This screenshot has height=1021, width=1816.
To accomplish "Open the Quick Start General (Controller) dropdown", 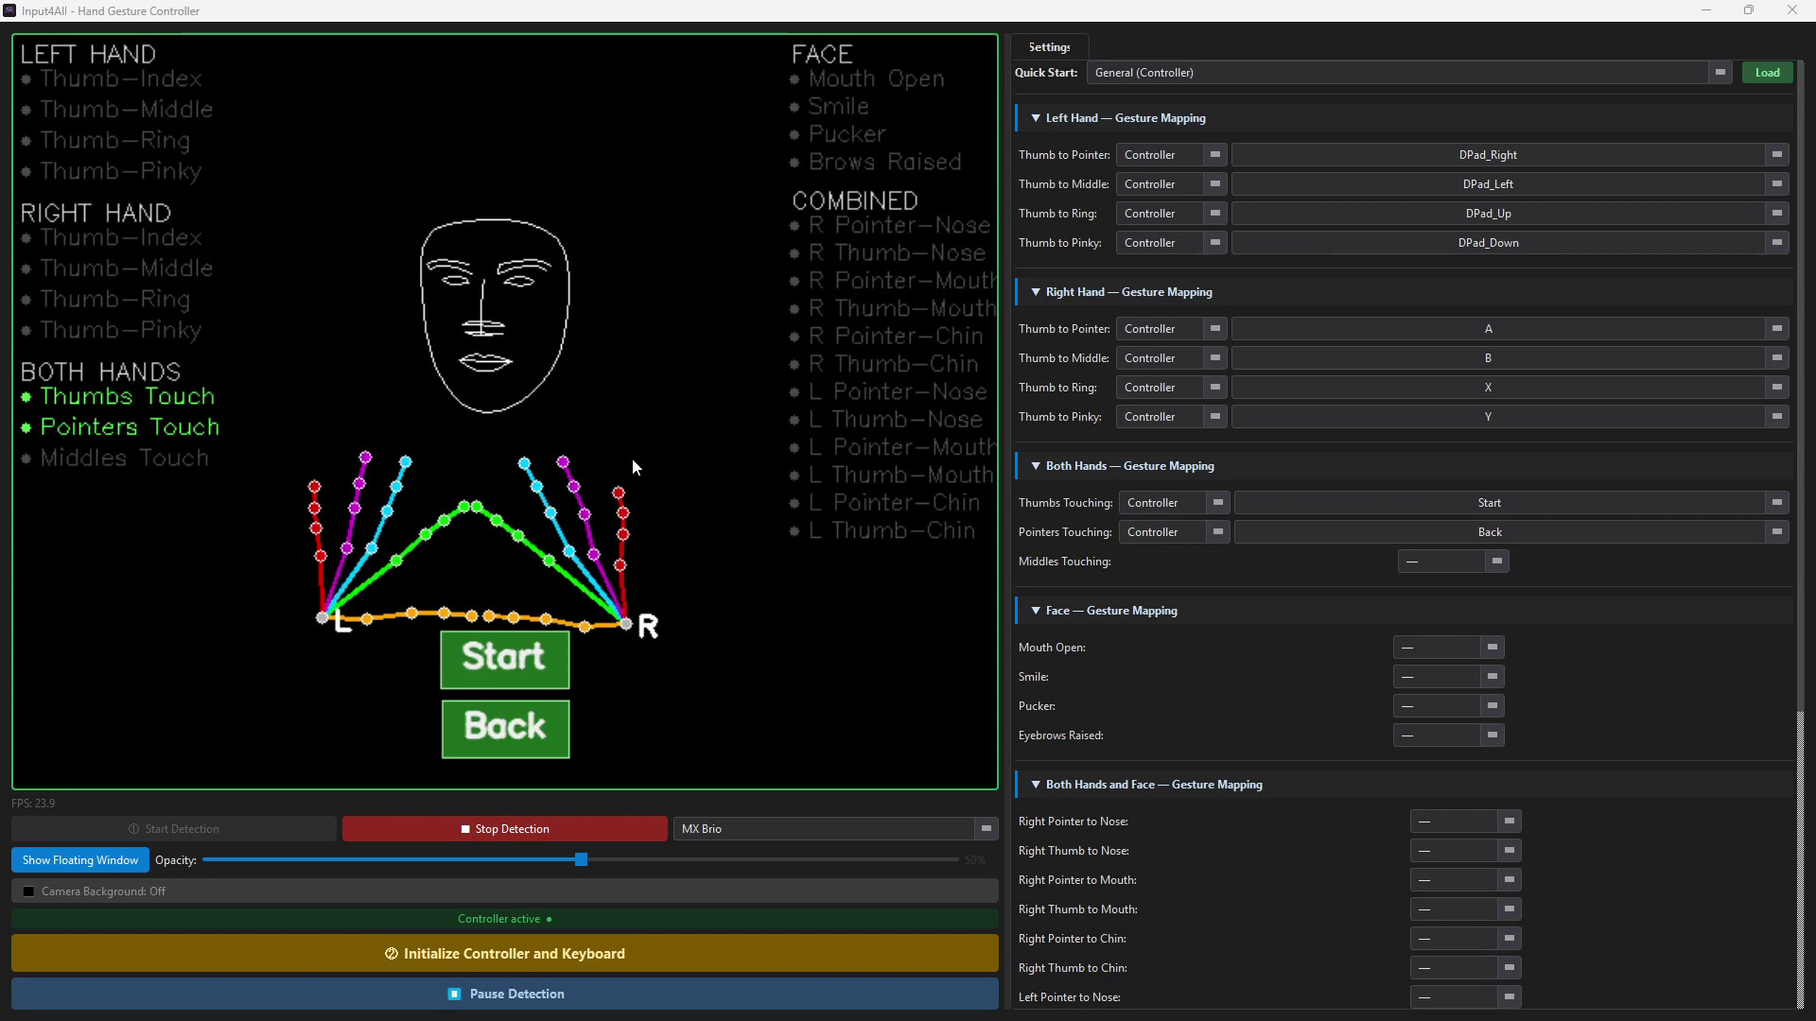I will click(x=1409, y=73).
